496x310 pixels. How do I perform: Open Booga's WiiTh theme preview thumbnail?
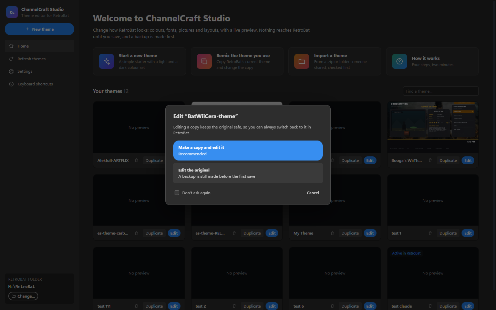point(433,127)
